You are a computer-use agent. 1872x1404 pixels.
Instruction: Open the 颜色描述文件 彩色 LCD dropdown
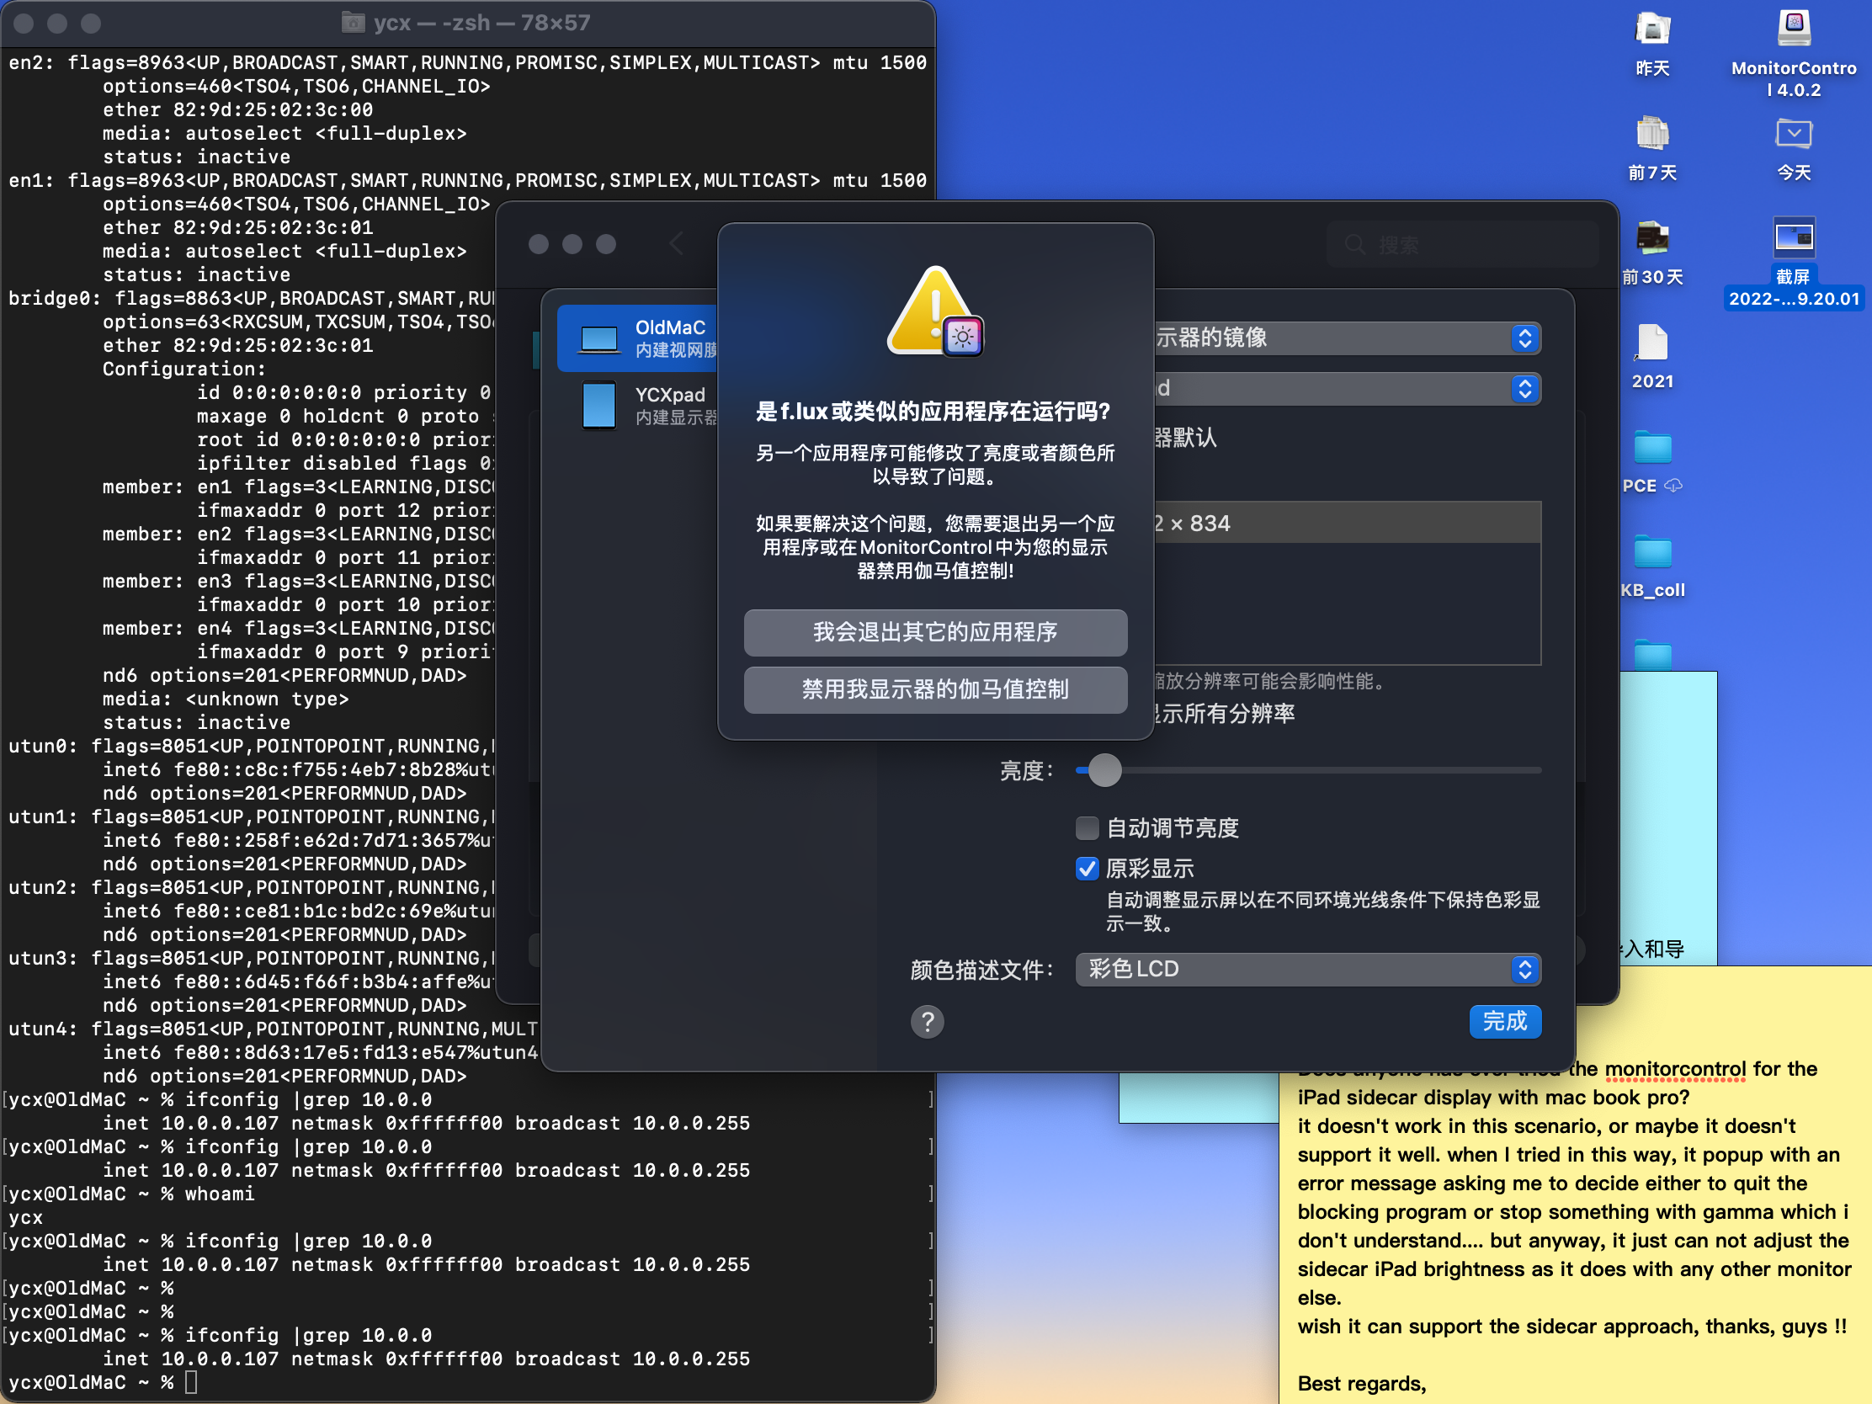pyautogui.click(x=1307, y=969)
